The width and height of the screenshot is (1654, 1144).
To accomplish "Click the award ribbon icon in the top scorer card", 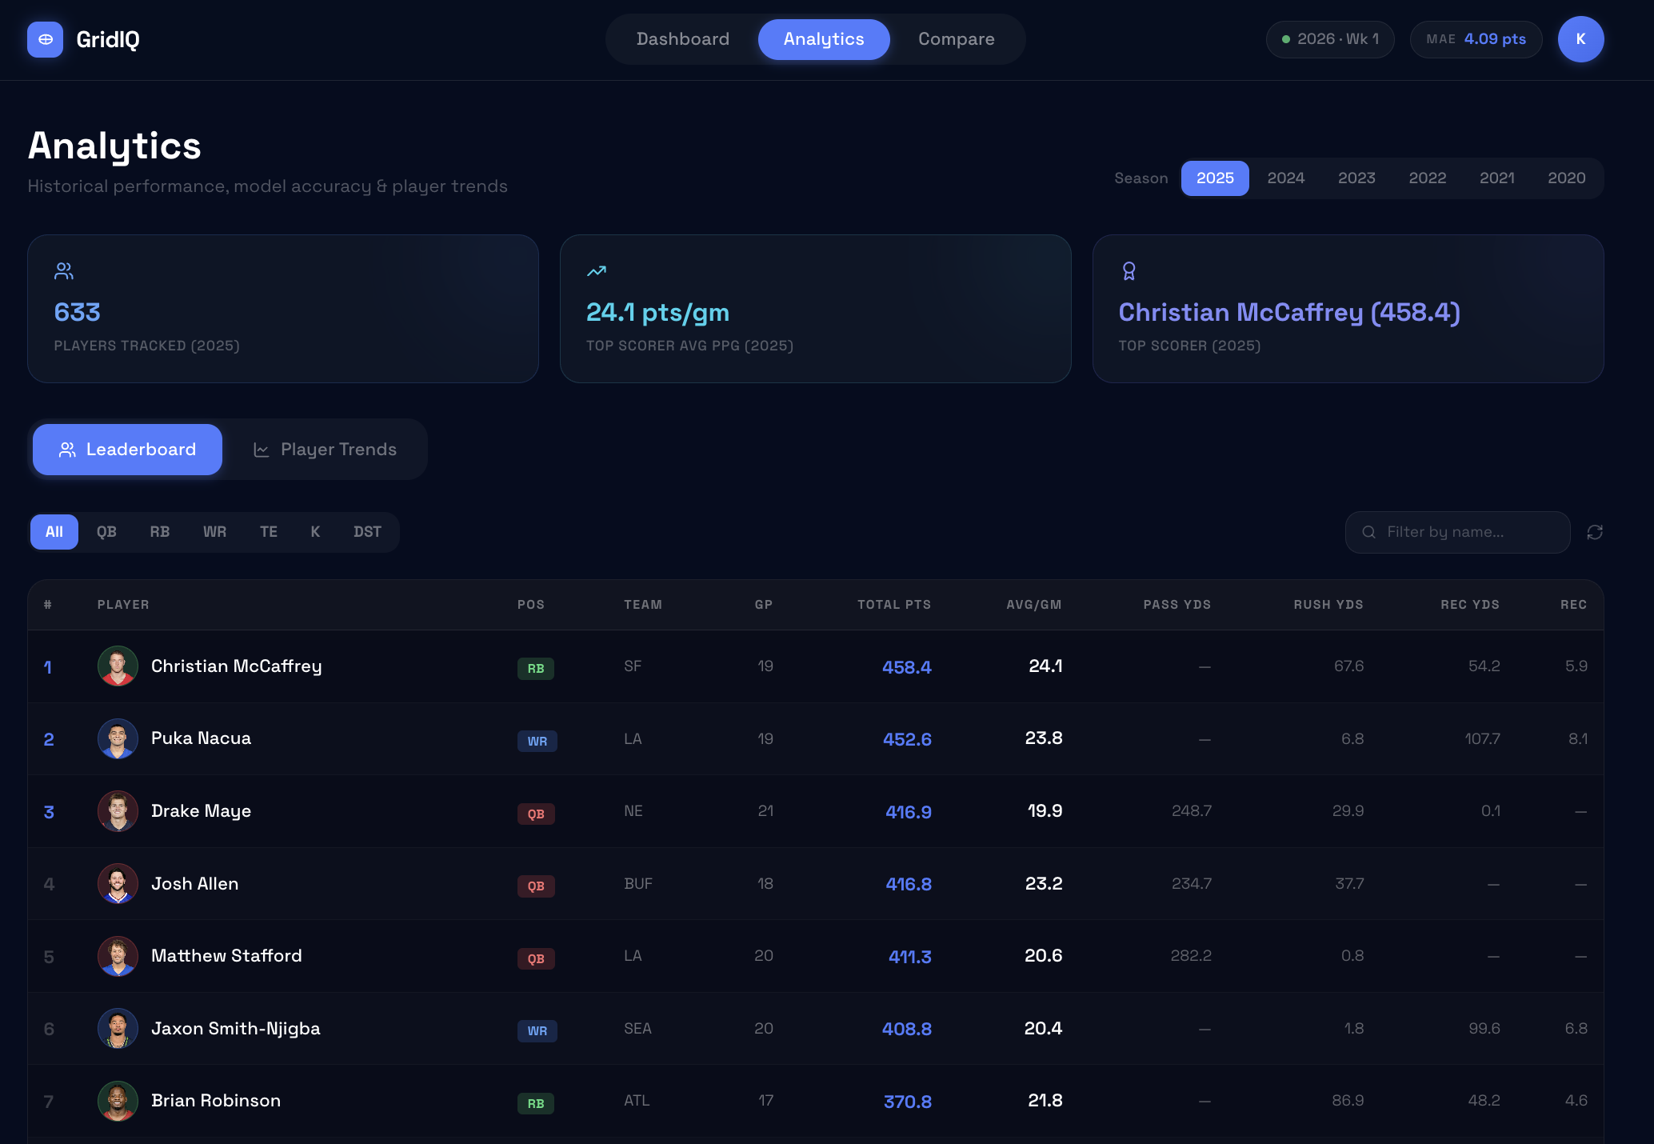I will click(x=1129, y=271).
